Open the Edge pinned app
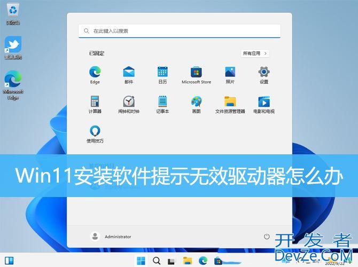 pyautogui.click(x=95, y=75)
